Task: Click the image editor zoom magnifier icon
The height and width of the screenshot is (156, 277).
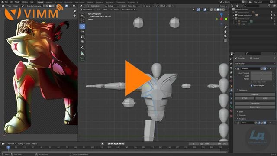Action: click(x=74, y=11)
